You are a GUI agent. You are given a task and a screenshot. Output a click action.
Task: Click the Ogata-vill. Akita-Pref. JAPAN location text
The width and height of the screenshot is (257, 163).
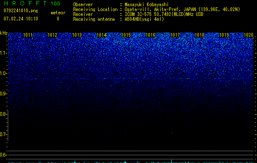point(182,9)
